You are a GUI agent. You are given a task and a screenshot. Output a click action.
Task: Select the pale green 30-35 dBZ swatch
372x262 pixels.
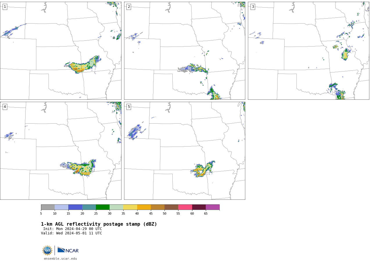tap(116, 207)
